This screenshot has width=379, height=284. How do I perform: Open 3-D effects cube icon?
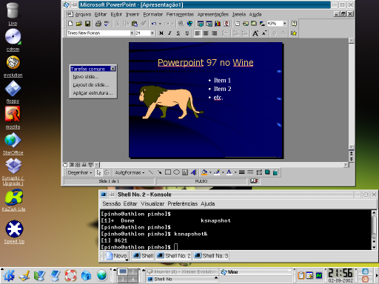[276, 172]
